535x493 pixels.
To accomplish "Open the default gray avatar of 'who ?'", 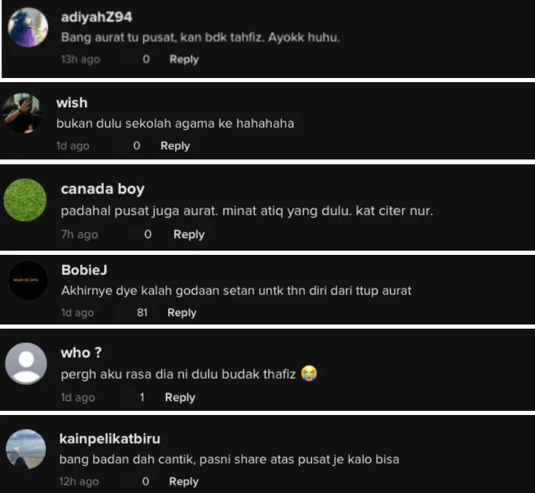I will [26, 363].
